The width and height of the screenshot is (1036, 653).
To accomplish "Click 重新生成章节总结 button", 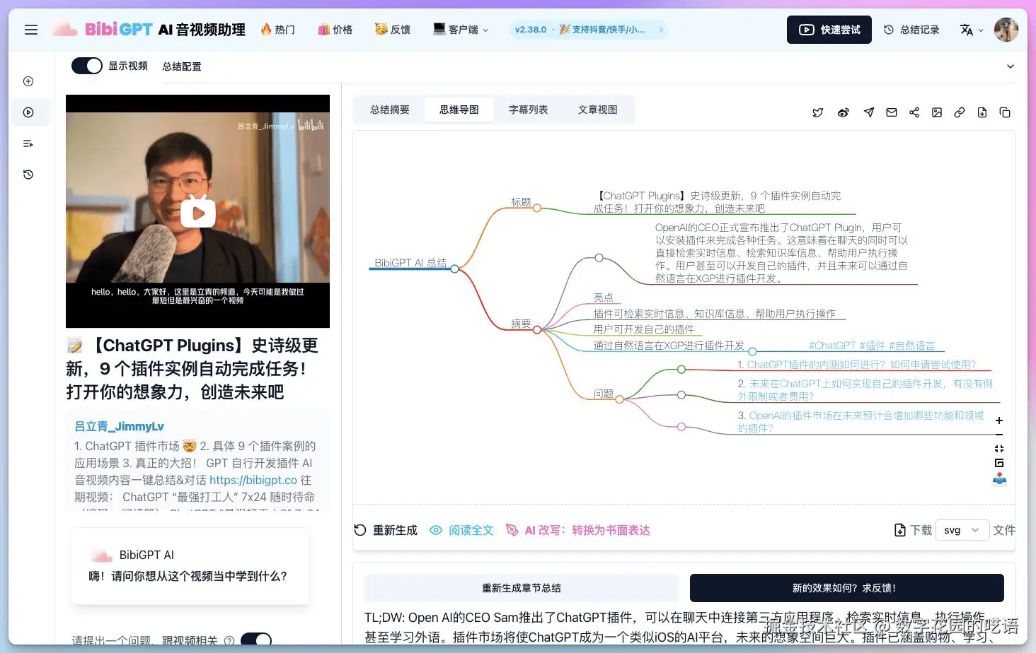I will pyautogui.click(x=522, y=588).
